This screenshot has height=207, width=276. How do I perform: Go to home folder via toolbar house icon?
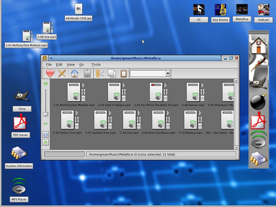pyautogui.click(x=75, y=73)
